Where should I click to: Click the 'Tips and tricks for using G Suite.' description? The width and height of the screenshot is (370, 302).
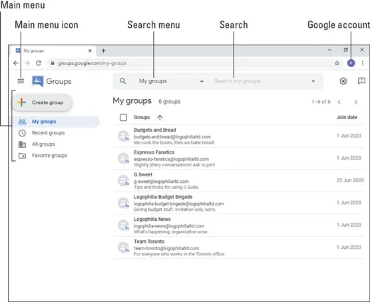(166, 187)
